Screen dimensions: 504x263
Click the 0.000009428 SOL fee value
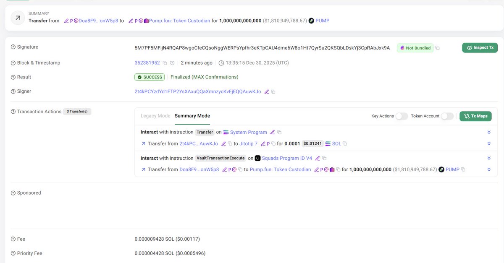(x=167, y=239)
